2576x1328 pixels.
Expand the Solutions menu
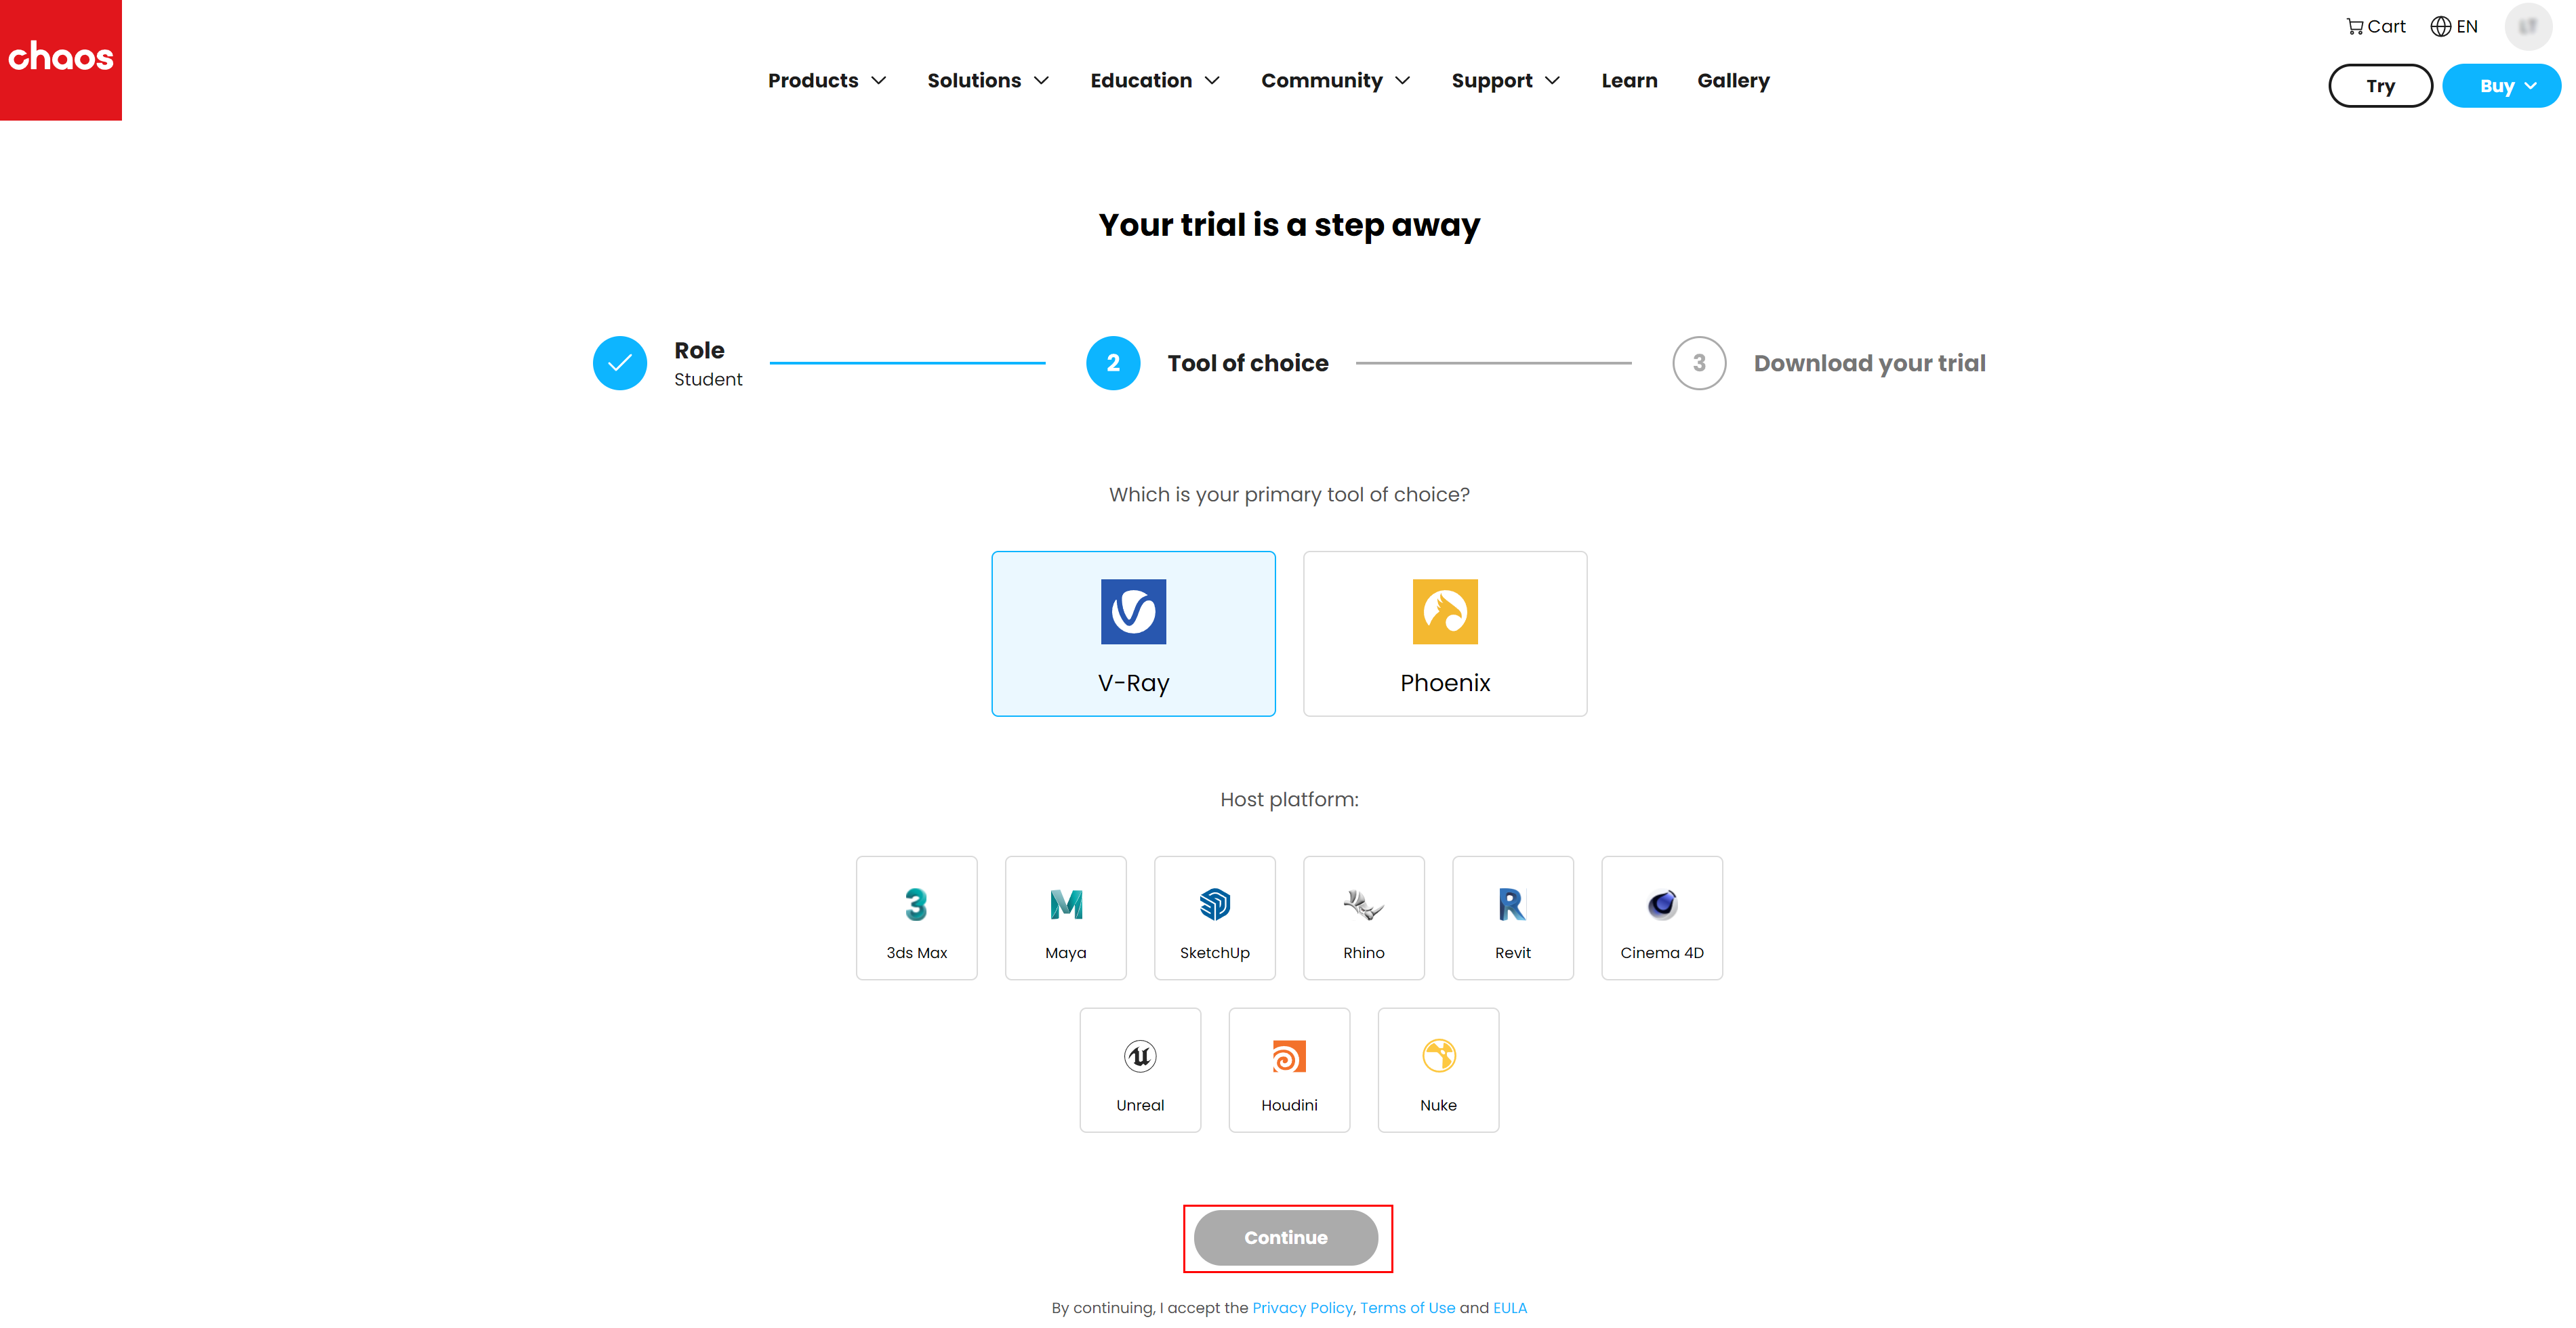(987, 81)
